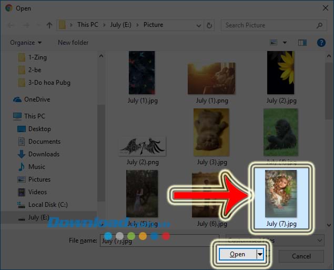Click navigation pane scroll-up arrow
Screen dimensions: 334x270
pyautogui.click(x=101, y=56)
